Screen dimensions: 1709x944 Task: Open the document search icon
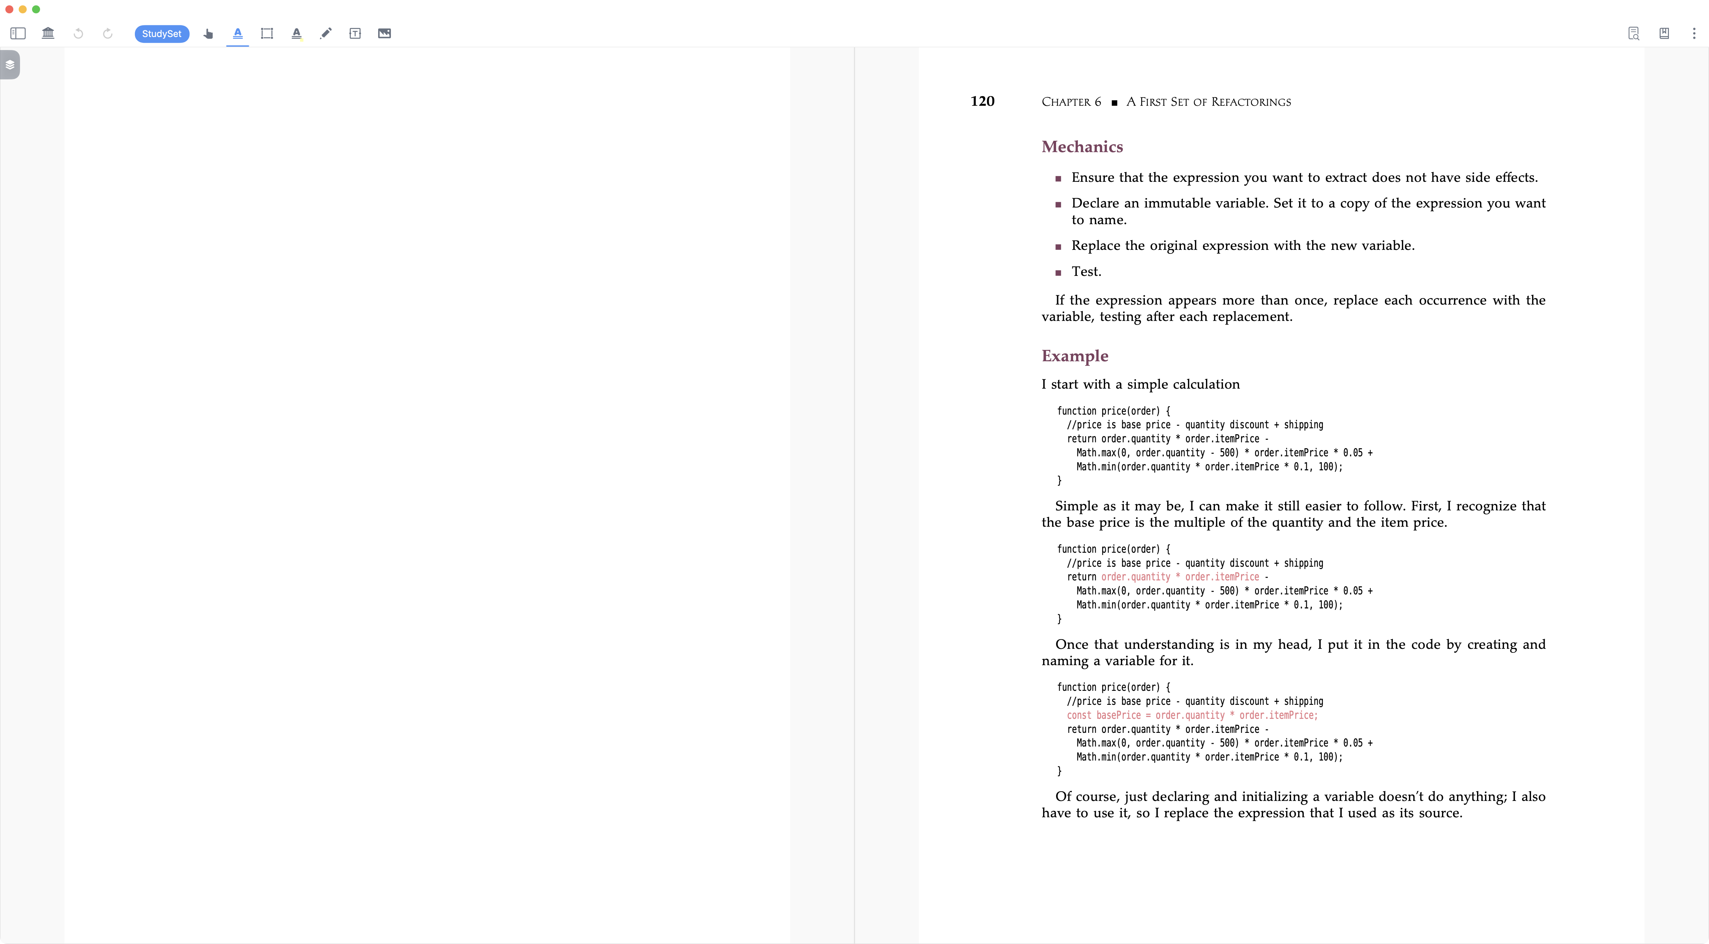point(1633,33)
